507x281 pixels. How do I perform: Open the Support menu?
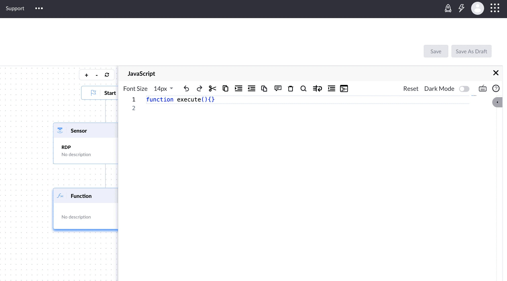[x=15, y=8]
